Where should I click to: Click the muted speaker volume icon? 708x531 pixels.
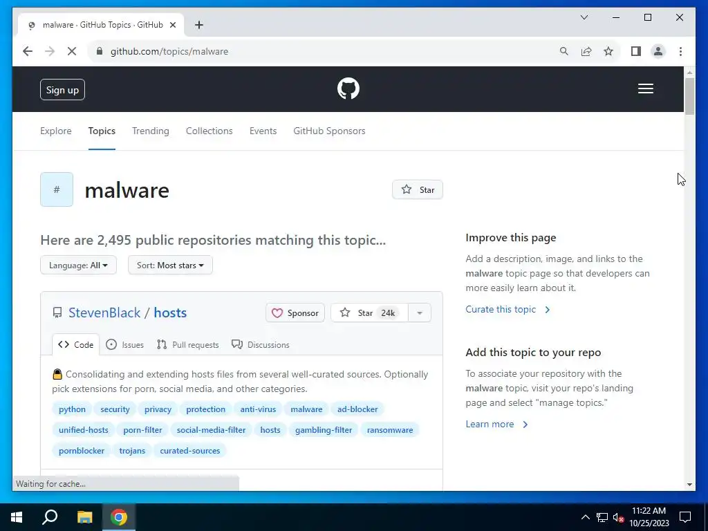(618, 517)
